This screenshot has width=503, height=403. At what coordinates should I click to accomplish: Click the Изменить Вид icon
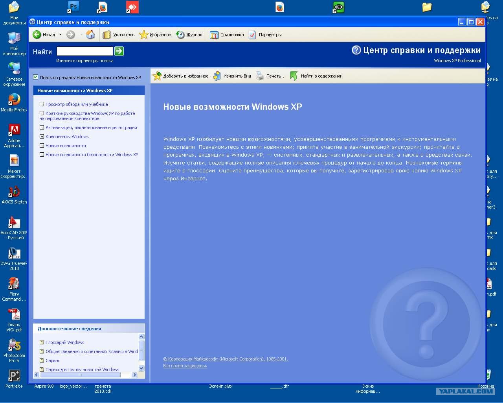(x=217, y=76)
